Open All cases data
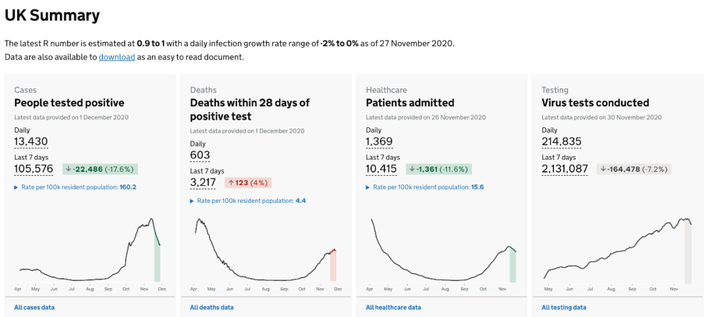Screen dimensions: 709x317 (34, 307)
